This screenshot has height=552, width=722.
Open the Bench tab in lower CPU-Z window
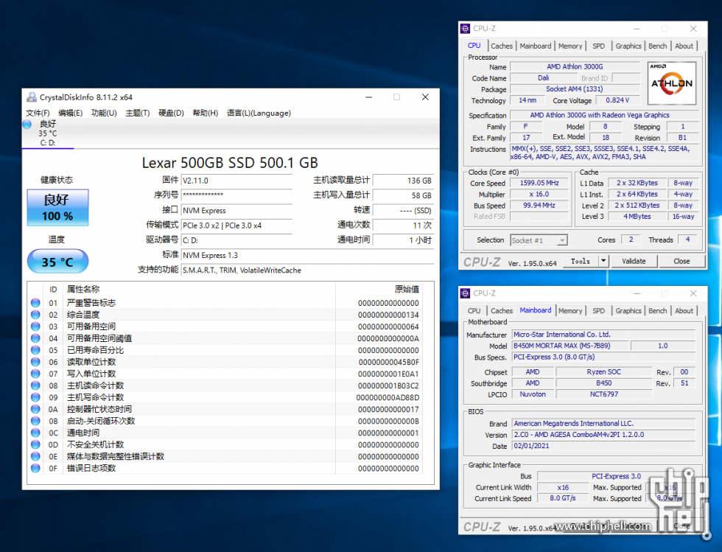657,311
